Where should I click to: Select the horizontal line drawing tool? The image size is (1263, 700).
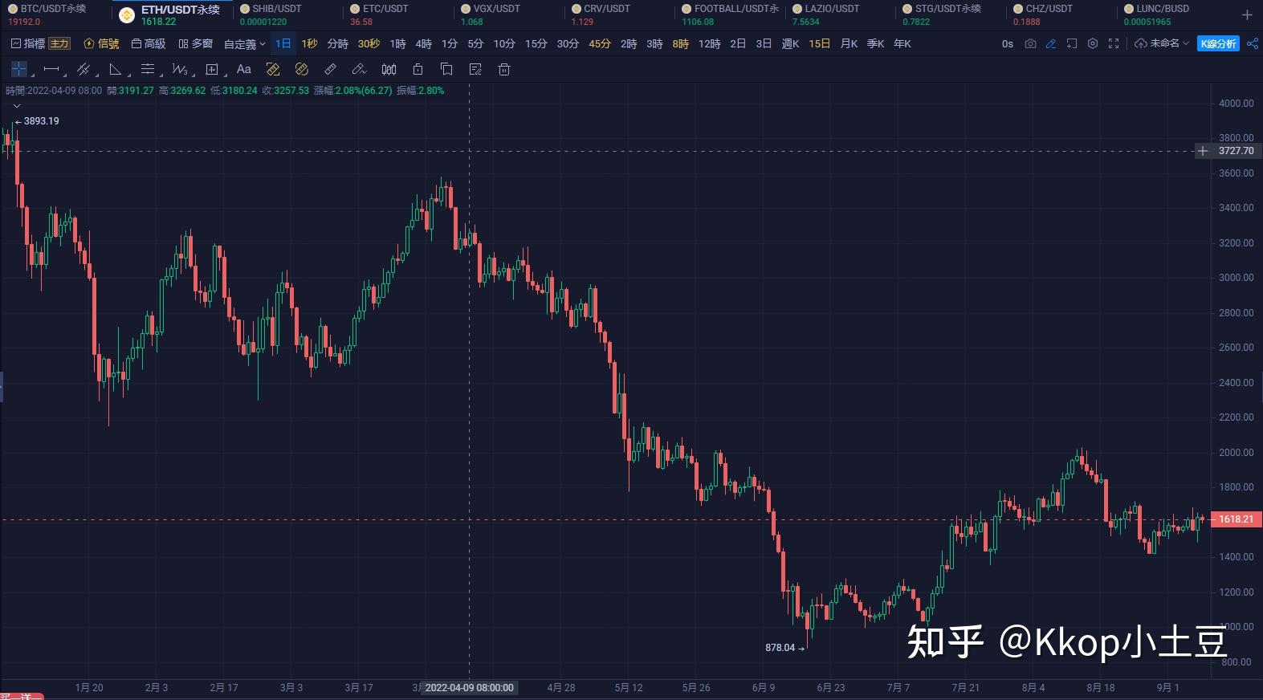click(x=51, y=69)
